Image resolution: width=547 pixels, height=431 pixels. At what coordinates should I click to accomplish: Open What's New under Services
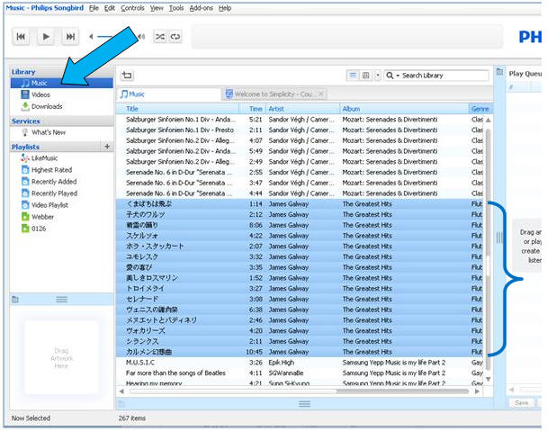point(61,132)
